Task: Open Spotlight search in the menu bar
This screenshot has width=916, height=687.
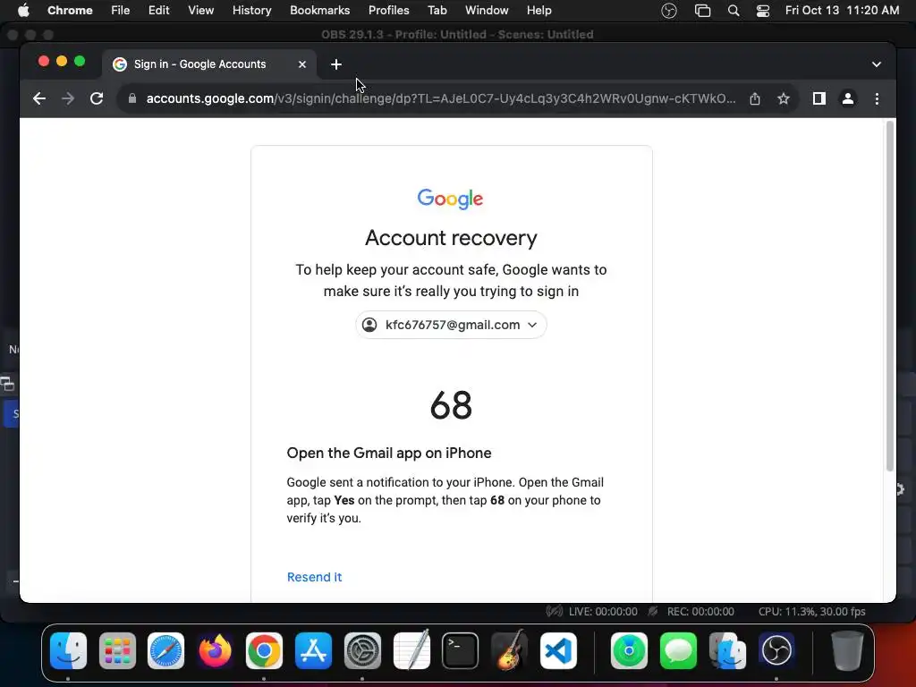Action: click(x=734, y=11)
